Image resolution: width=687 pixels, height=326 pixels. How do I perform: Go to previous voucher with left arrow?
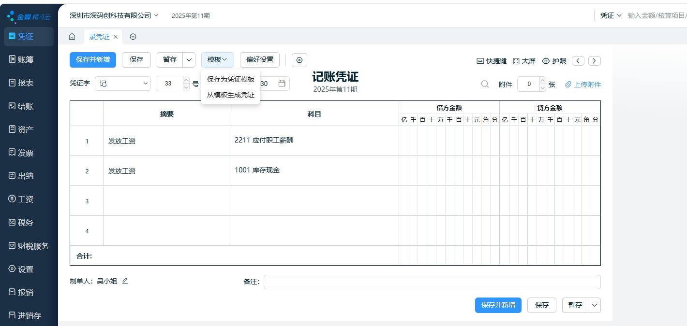click(578, 61)
